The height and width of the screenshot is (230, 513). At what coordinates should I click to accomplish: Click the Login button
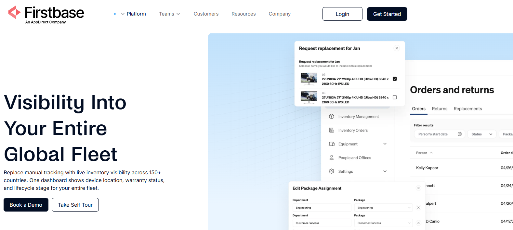(342, 14)
